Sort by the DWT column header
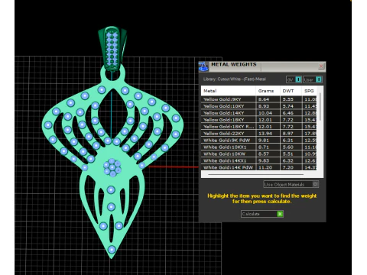The width and height of the screenshot is (367, 275). point(291,91)
